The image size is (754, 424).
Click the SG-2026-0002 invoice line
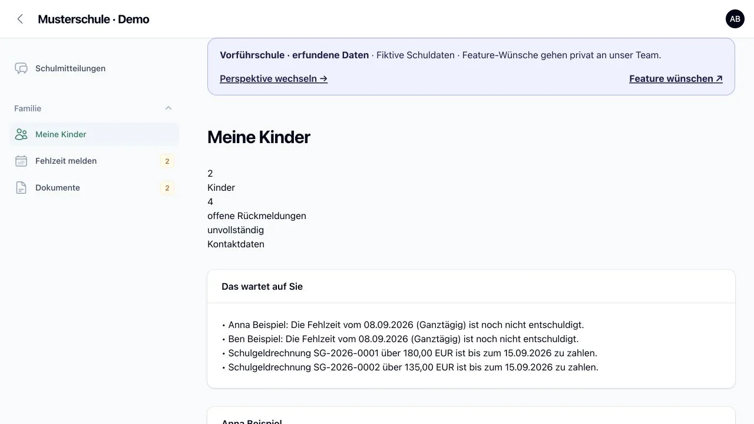410,367
